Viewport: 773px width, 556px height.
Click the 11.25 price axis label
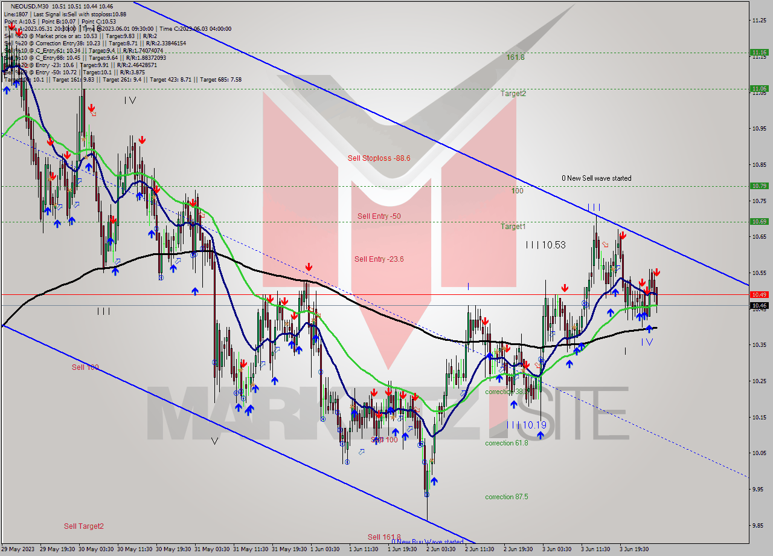click(759, 20)
